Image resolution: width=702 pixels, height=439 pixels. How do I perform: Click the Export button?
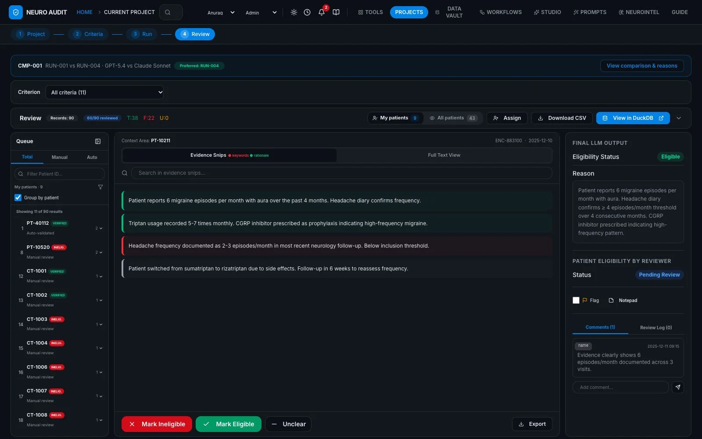532,424
